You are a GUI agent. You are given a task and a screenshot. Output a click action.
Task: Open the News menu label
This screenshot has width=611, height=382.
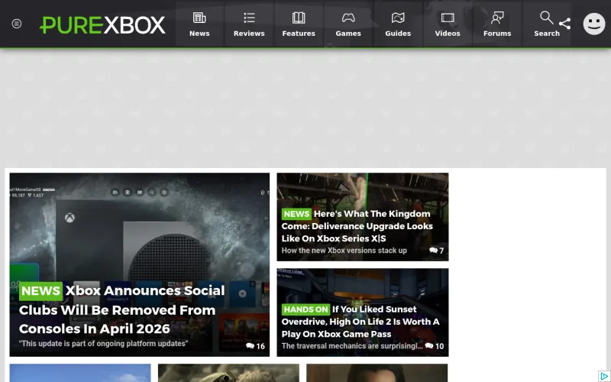click(x=199, y=34)
